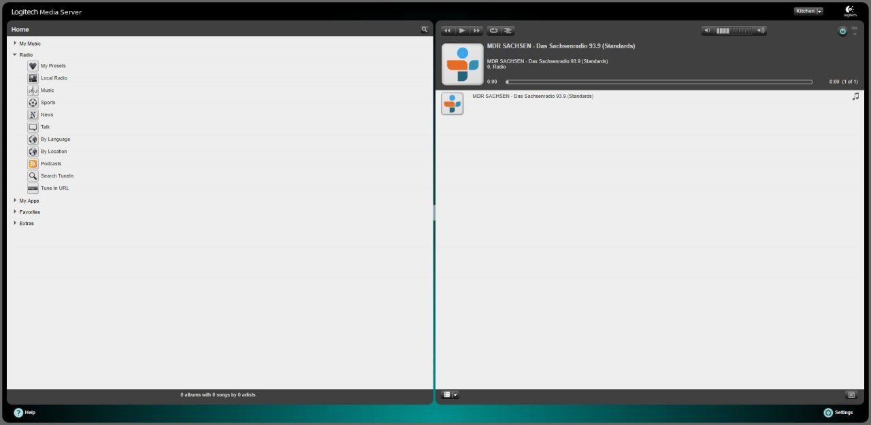Select the Podcasts item under Radio
The height and width of the screenshot is (425, 871).
(x=50, y=163)
